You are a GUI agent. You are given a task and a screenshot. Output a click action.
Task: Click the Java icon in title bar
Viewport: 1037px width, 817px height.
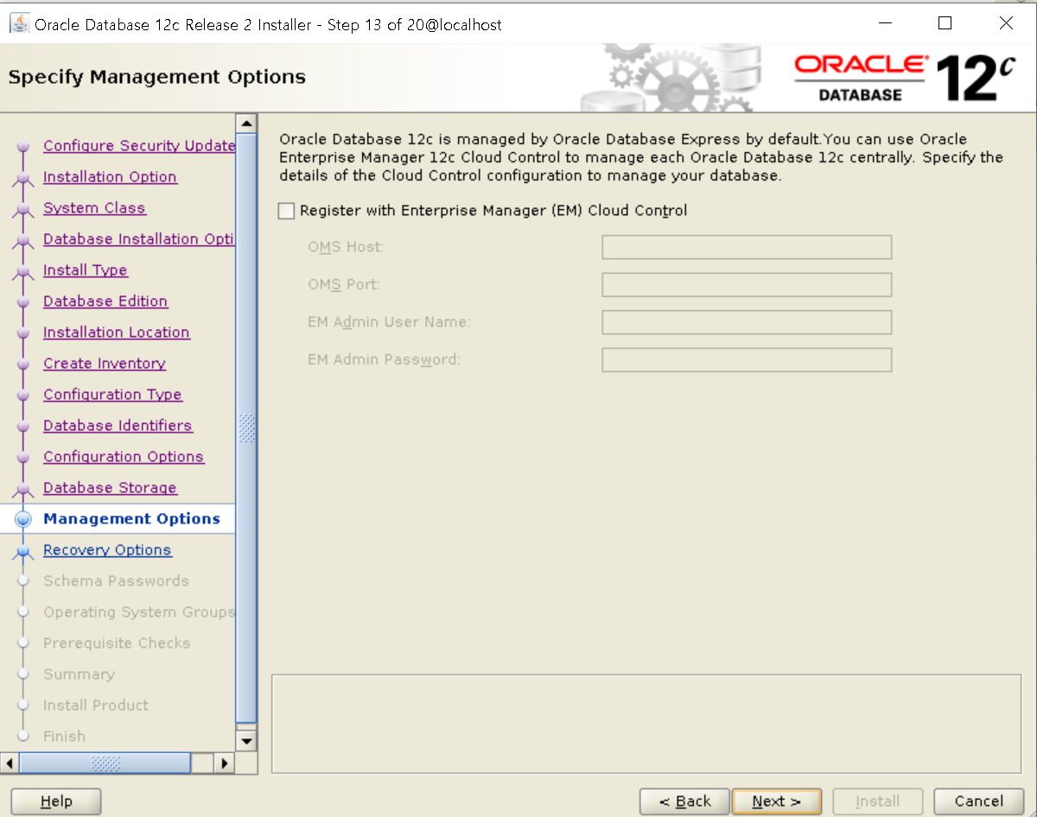point(19,24)
